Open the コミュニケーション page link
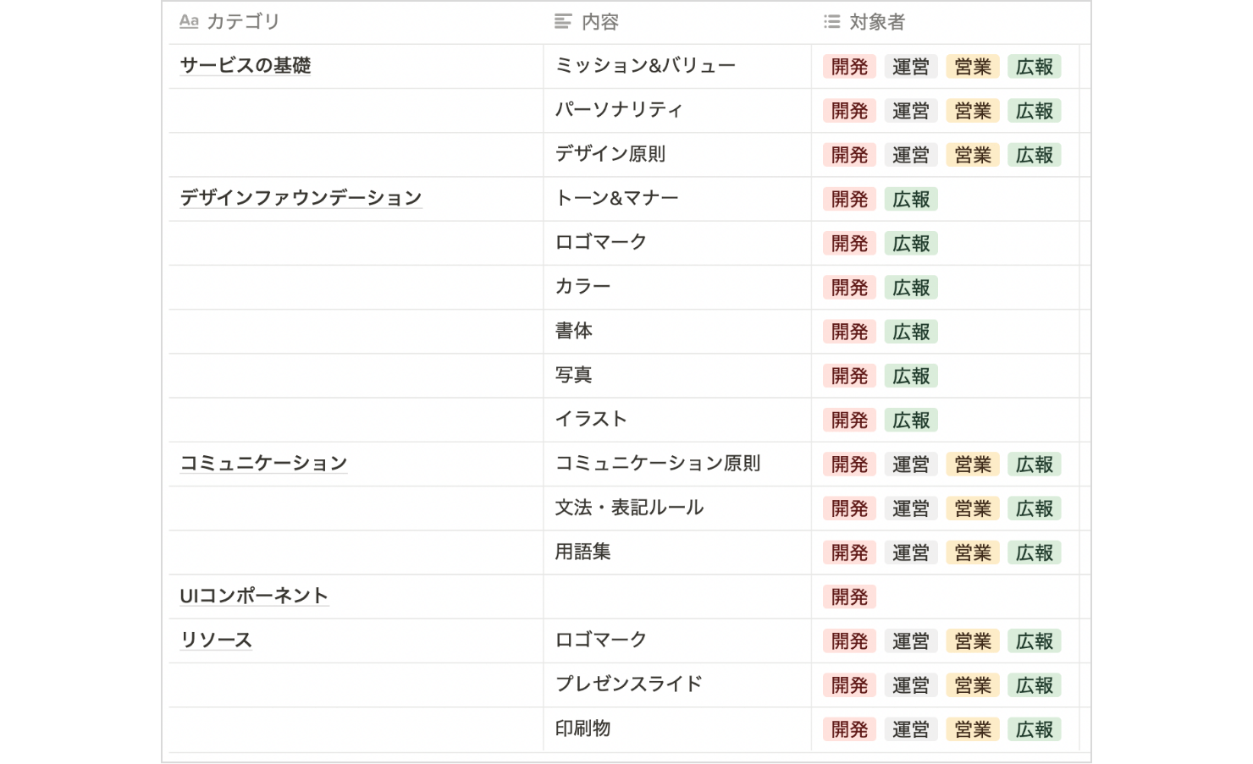 coord(263,463)
